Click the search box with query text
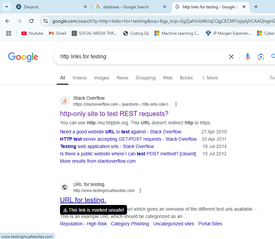Screen dimensions: 275x239 pos(142,57)
